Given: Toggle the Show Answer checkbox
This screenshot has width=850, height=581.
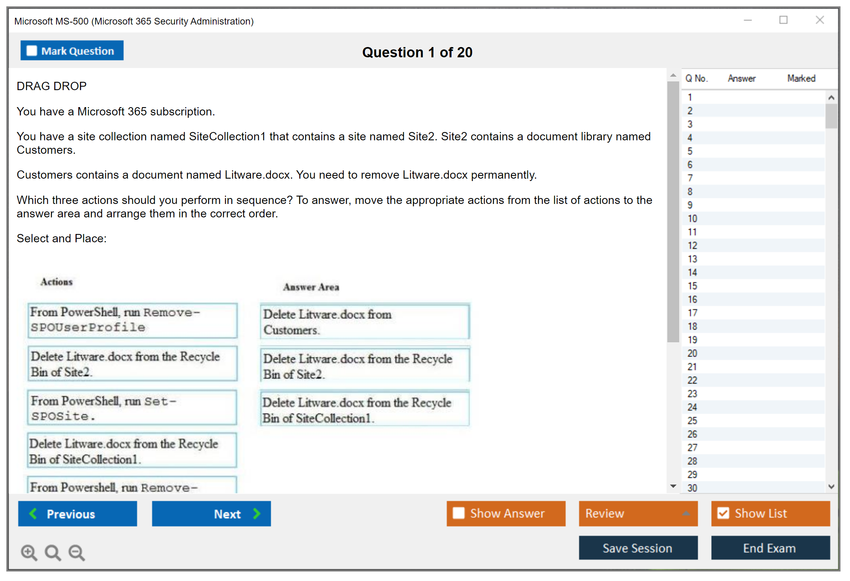Looking at the screenshot, I should point(459,513).
